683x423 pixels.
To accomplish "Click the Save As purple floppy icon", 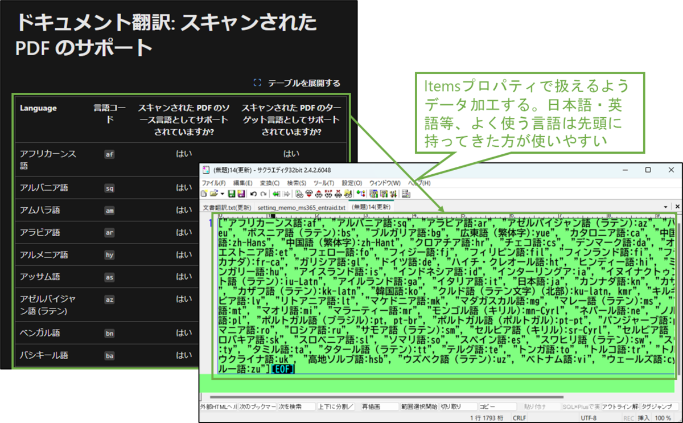I will [241, 194].
